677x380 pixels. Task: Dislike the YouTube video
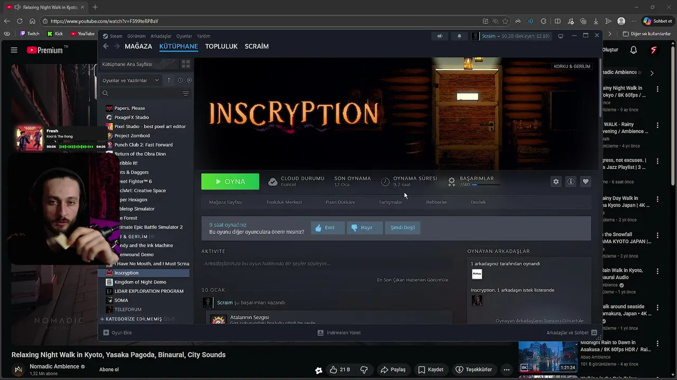(x=364, y=369)
